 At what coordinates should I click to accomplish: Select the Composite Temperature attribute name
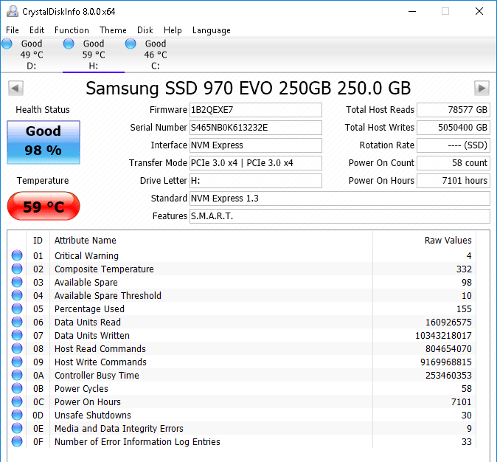pos(104,269)
